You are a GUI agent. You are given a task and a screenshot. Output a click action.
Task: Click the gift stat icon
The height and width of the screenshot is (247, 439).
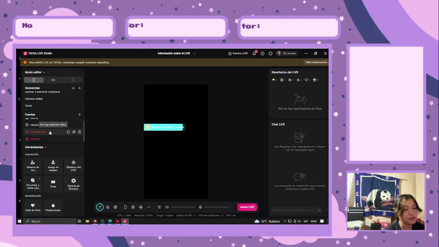pyautogui.click(x=315, y=80)
